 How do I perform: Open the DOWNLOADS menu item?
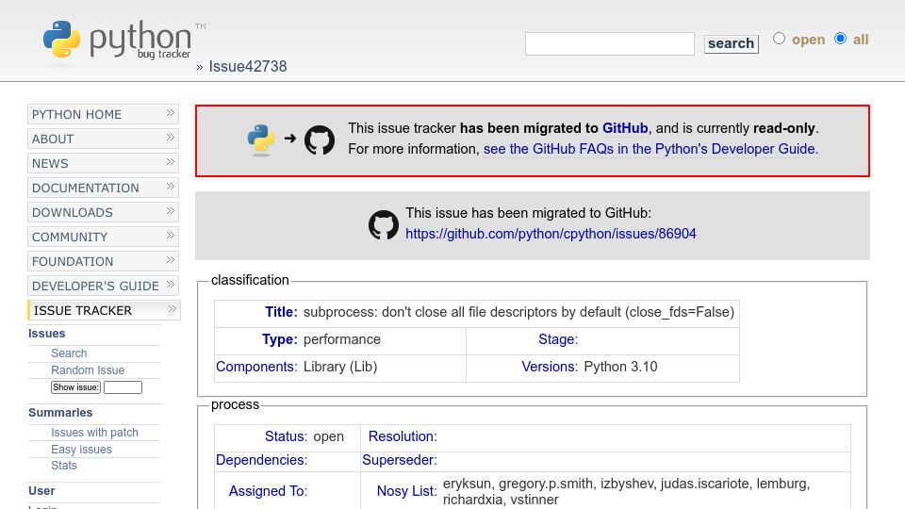point(103,212)
